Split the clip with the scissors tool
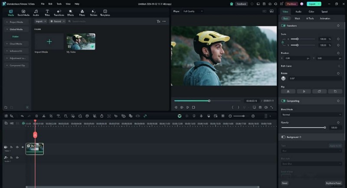The height and width of the screenshot is (188, 347). tap(44, 116)
